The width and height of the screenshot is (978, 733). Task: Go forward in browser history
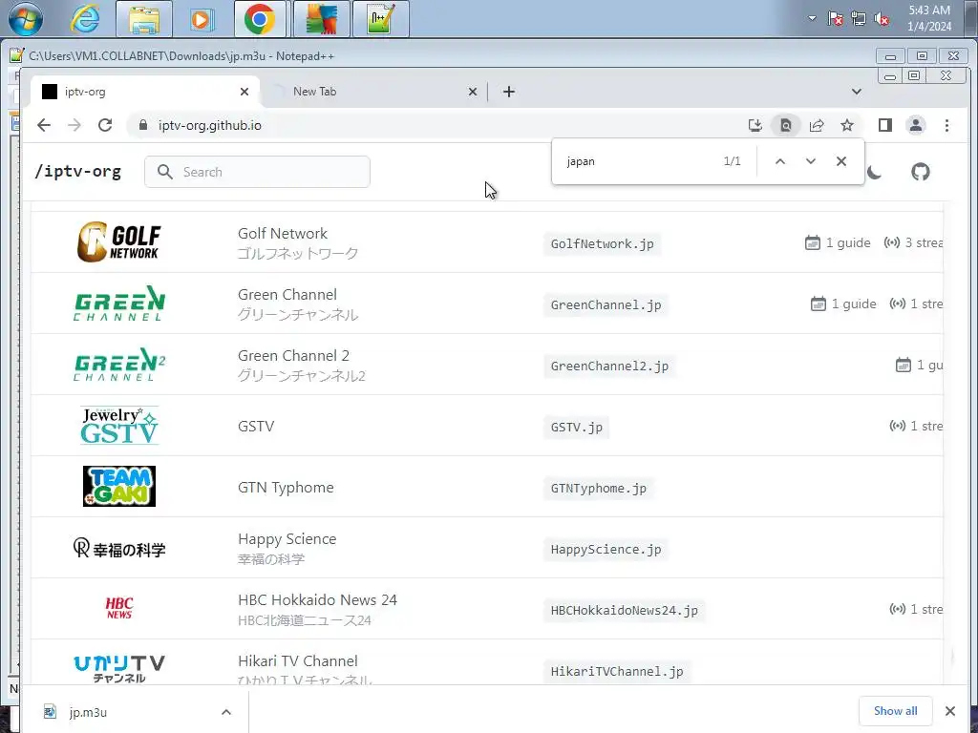74,125
